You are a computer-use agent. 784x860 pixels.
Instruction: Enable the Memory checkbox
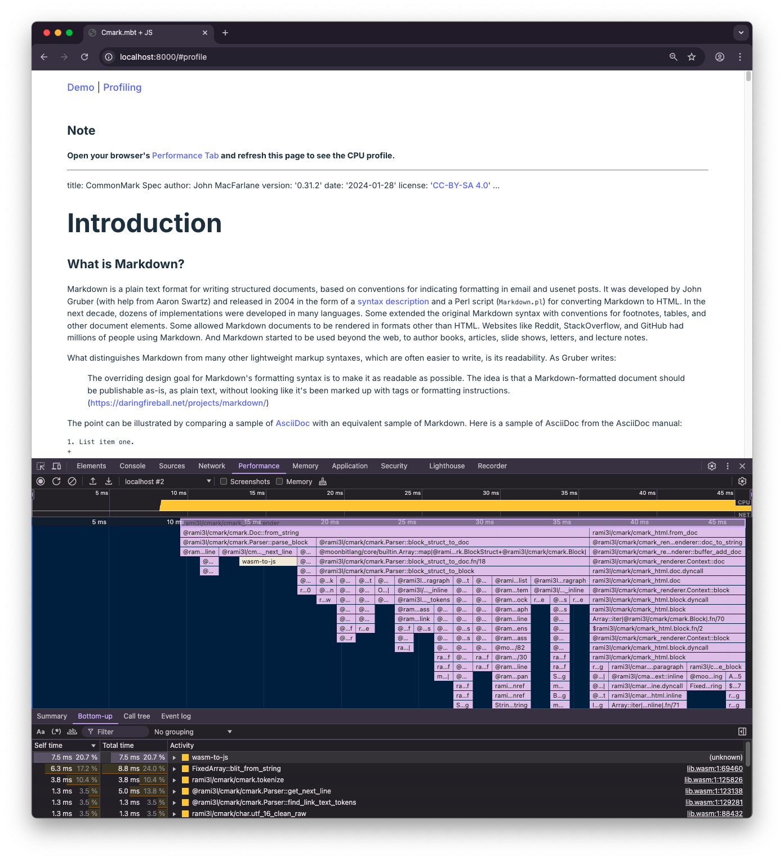(x=279, y=481)
